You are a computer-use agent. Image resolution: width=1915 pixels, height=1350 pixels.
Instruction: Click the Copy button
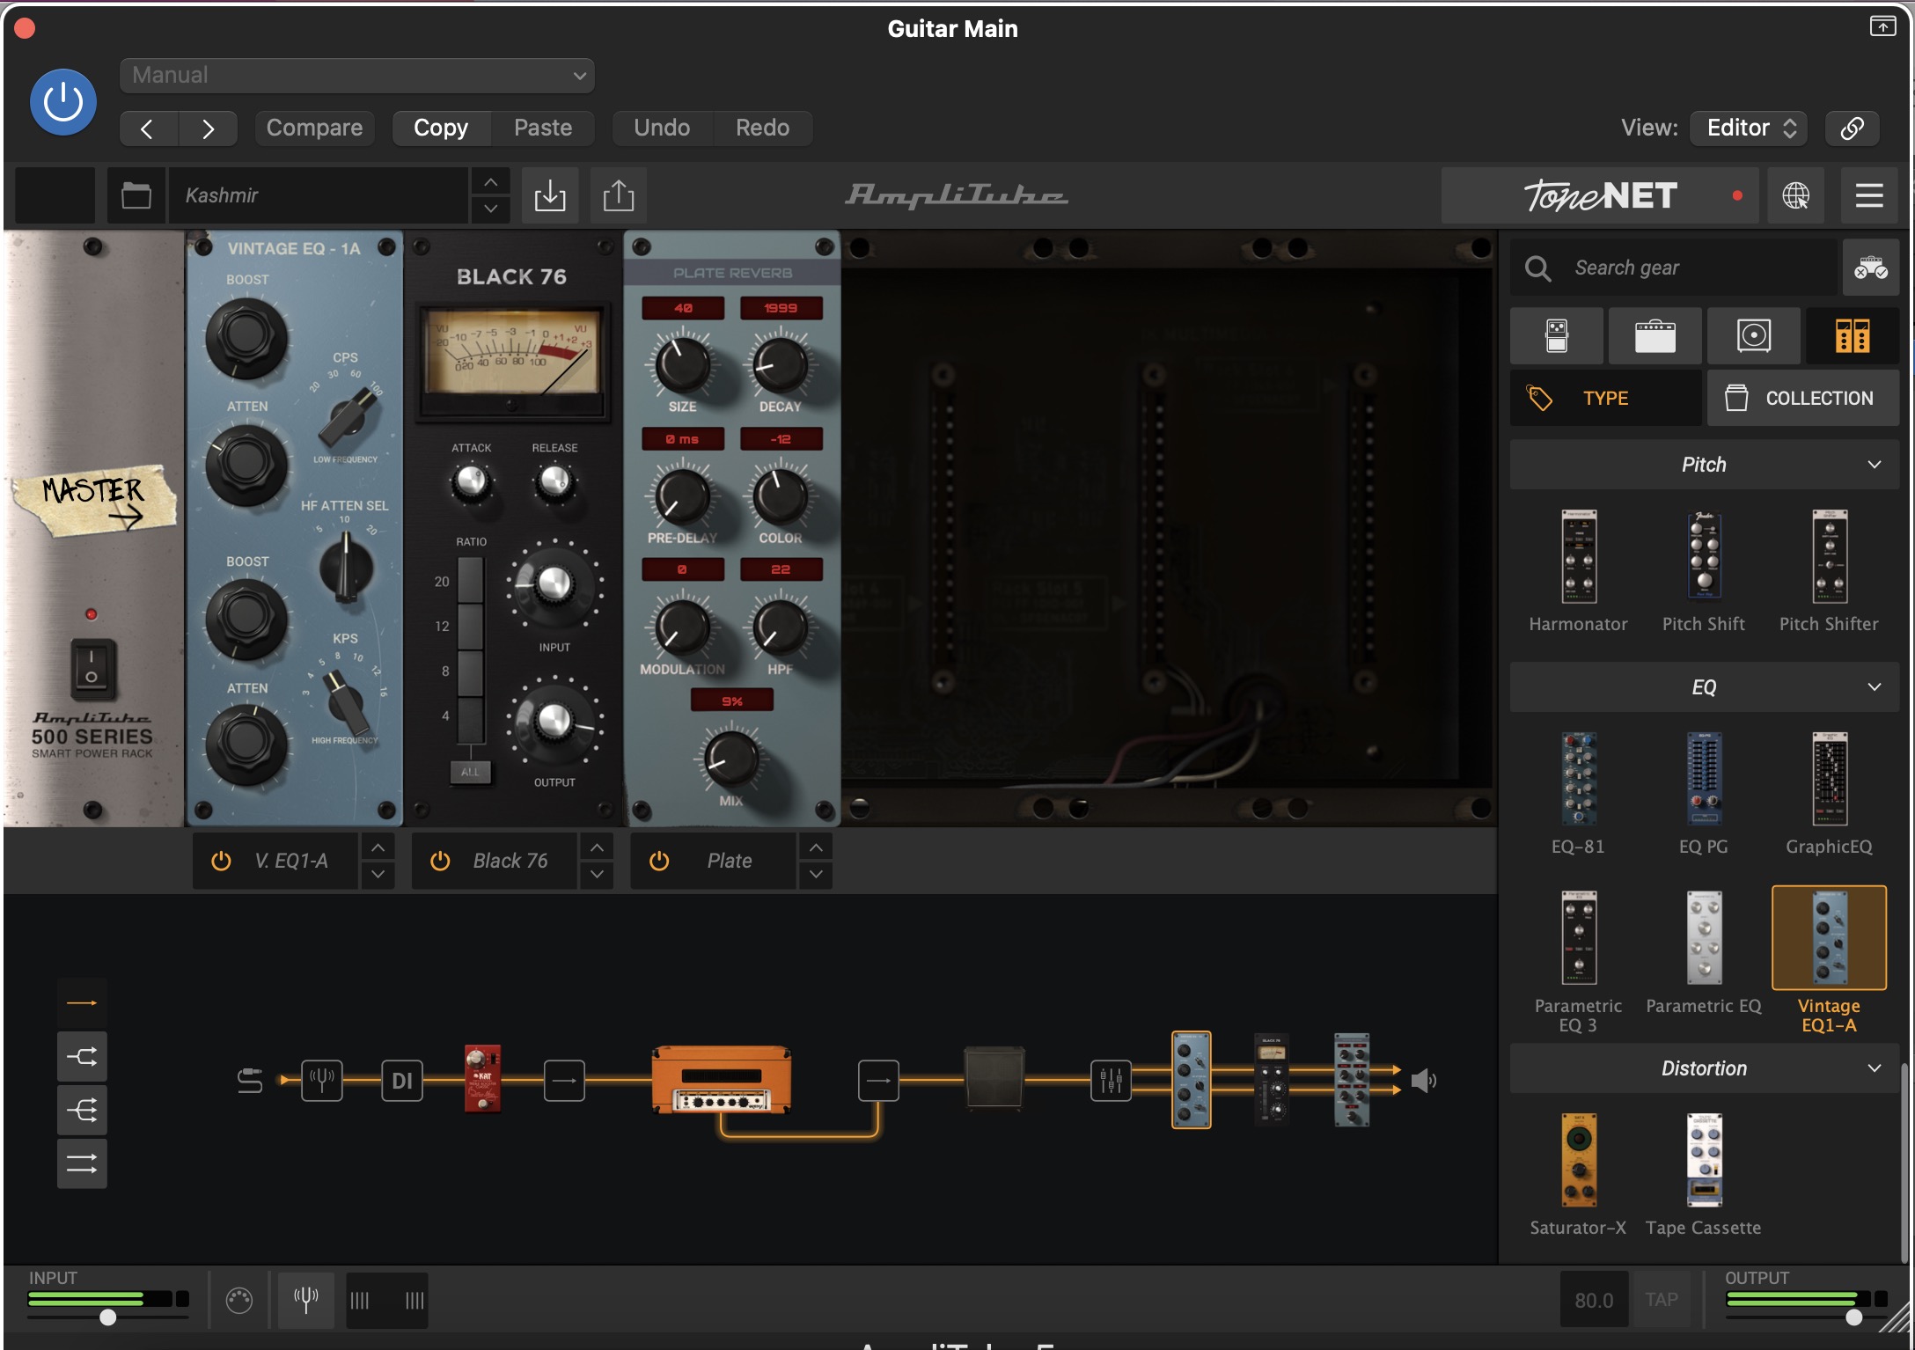(441, 128)
